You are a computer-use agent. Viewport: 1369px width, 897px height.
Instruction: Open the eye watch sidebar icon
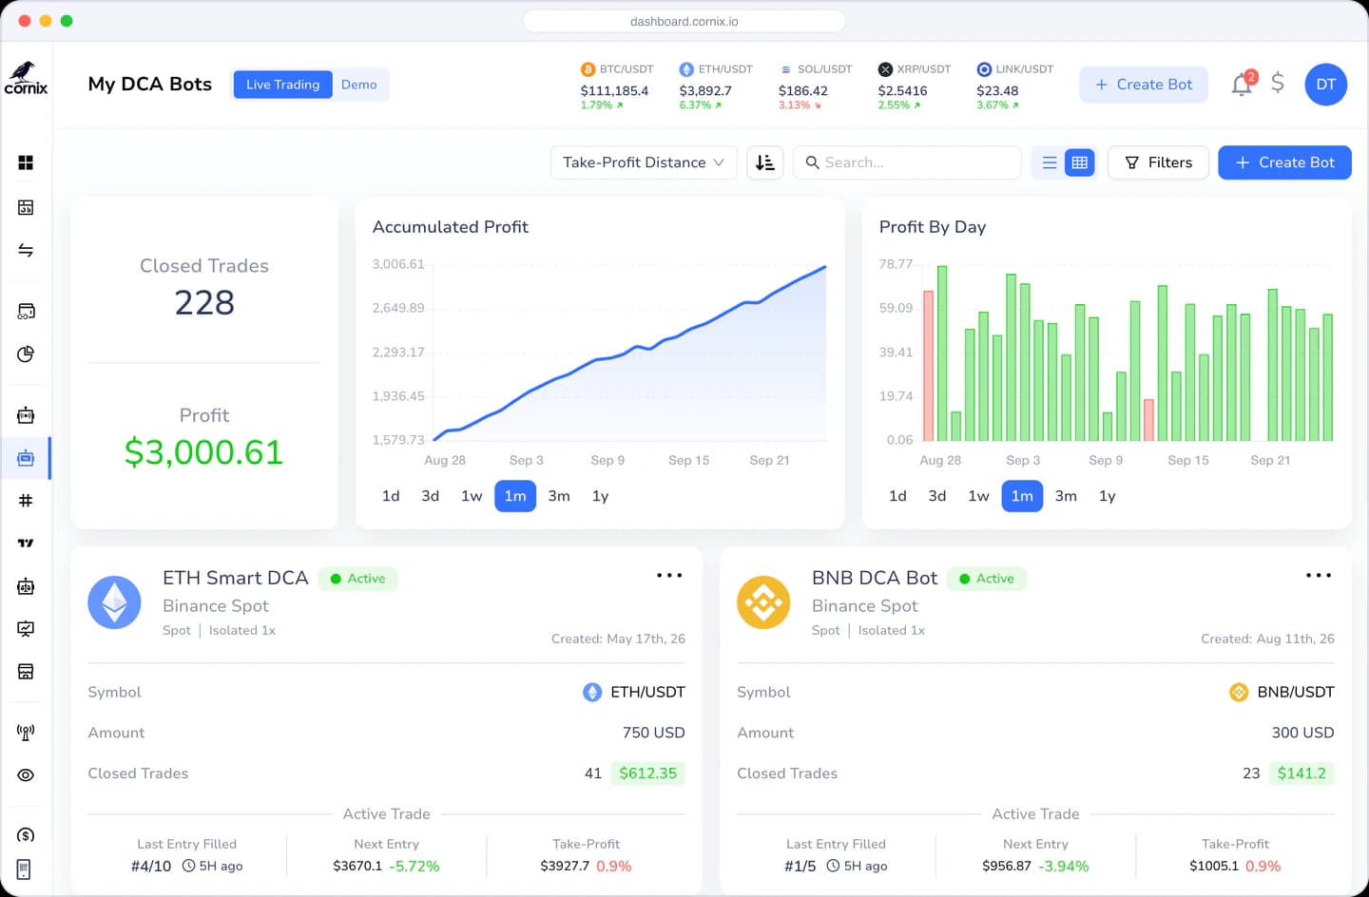(26, 775)
